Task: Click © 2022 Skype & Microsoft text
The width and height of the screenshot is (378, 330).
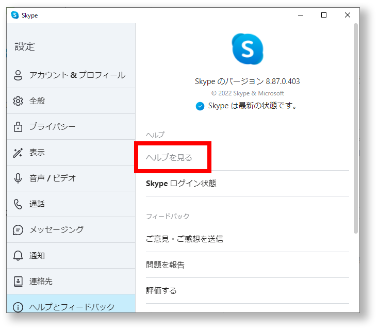Action: point(248,93)
